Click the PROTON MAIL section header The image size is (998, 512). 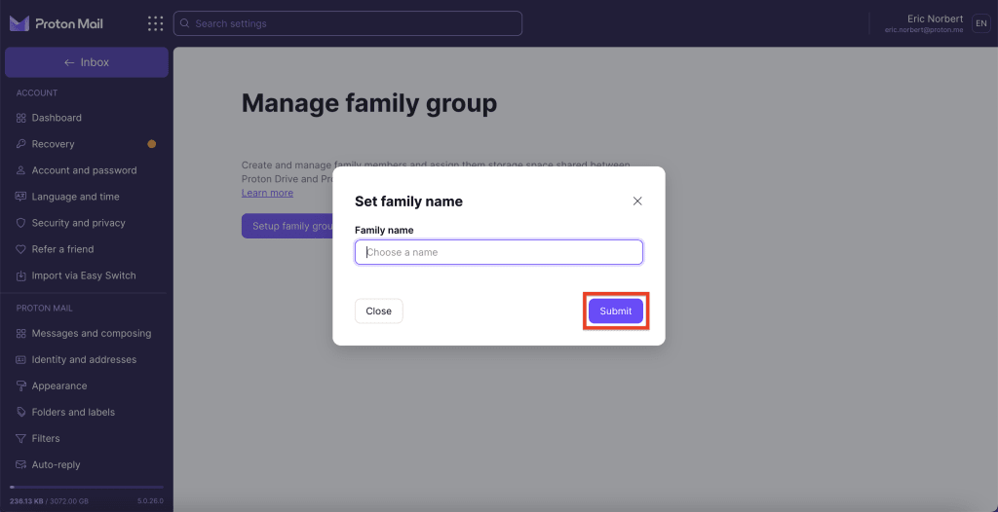point(45,309)
